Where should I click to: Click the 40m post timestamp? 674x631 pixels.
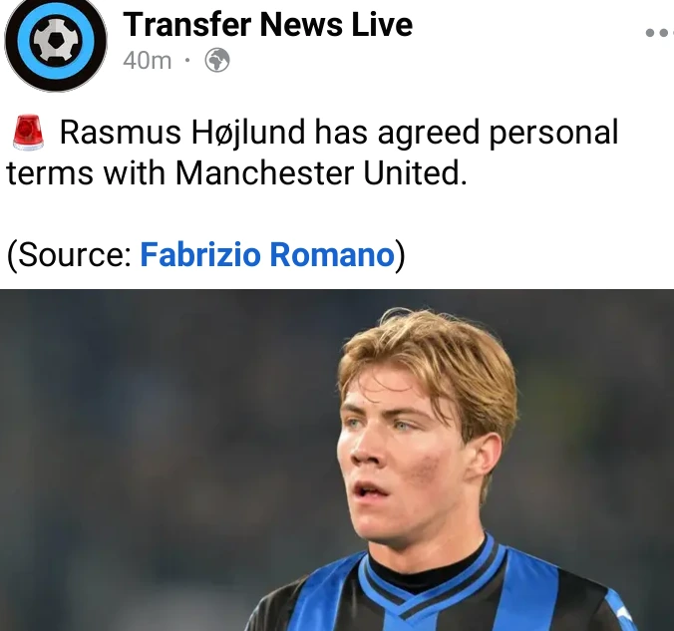point(147,60)
